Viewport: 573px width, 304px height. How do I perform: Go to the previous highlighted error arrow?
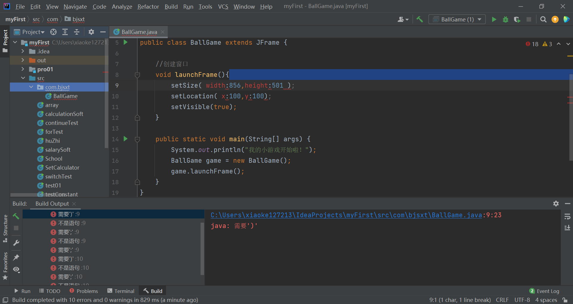tap(559, 44)
